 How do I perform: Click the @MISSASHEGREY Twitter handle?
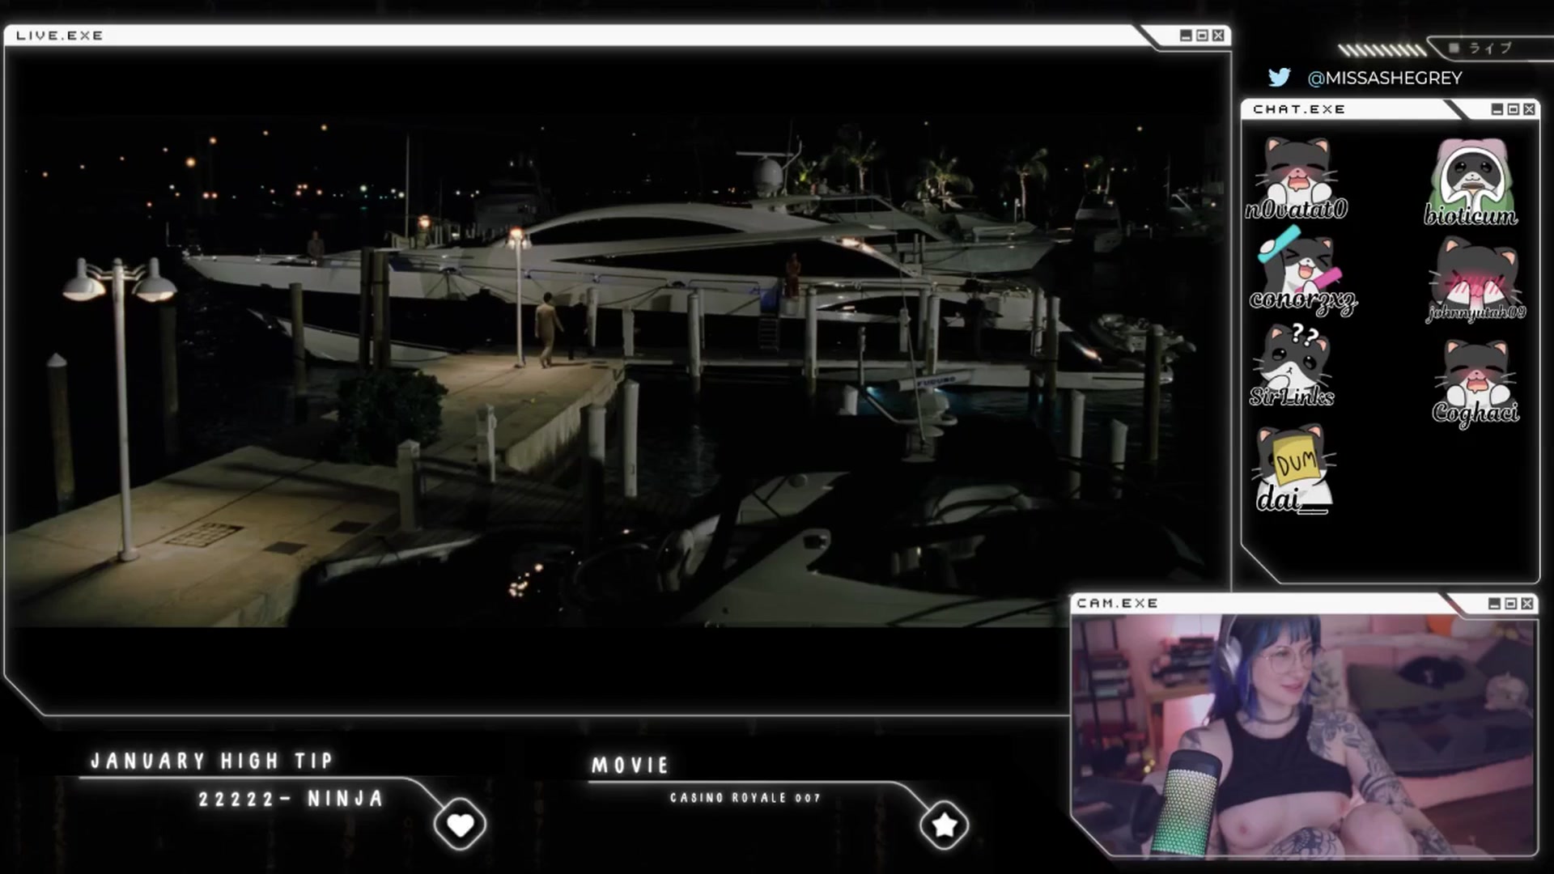click(1385, 78)
